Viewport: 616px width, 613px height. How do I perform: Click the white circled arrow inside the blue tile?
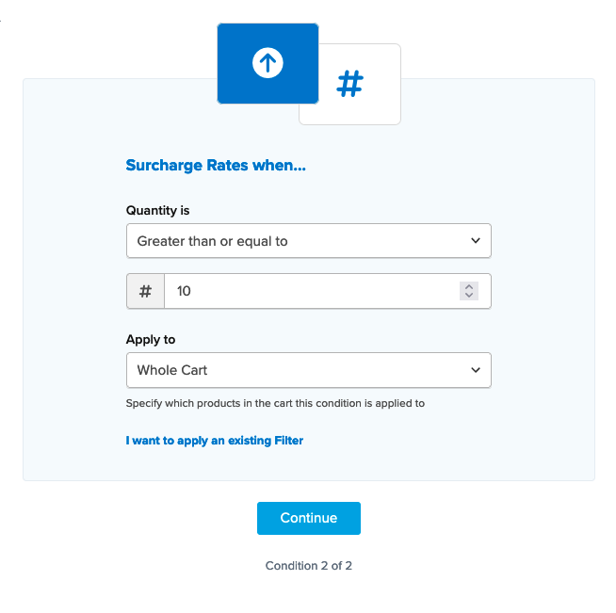click(x=267, y=63)
